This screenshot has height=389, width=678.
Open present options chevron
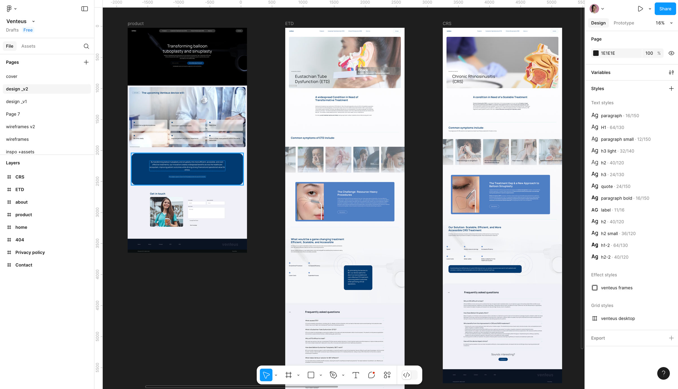tap(650, 9)
